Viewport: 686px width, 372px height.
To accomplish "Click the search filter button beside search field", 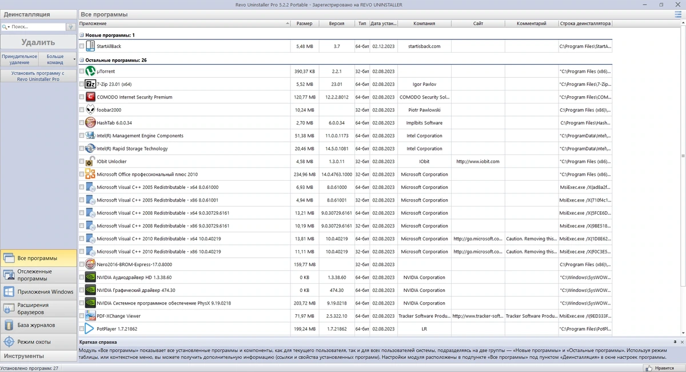I will click(71, 27).
